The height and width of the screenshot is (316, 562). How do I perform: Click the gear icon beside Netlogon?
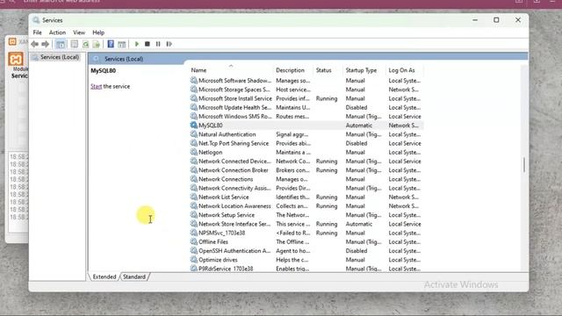coord(194,152)
